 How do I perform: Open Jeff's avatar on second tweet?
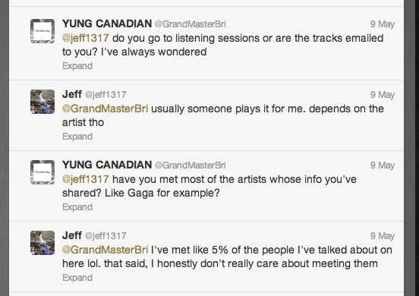pos(43,102)
